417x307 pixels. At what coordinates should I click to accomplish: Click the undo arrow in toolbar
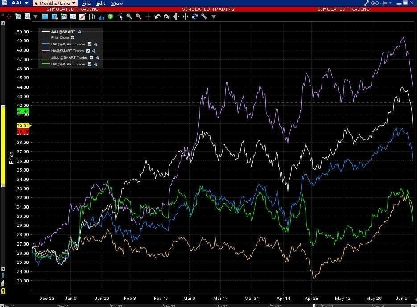tap(157, 17)
